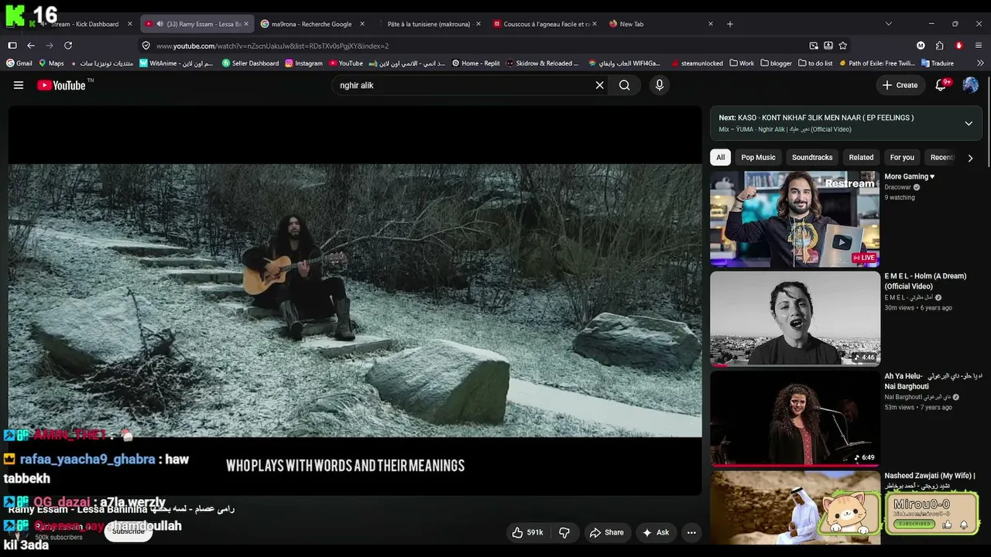Viewport: 991px width, 557px height.
Task: Click the YouTube search magnifier button
Action: tap(624, 85)
